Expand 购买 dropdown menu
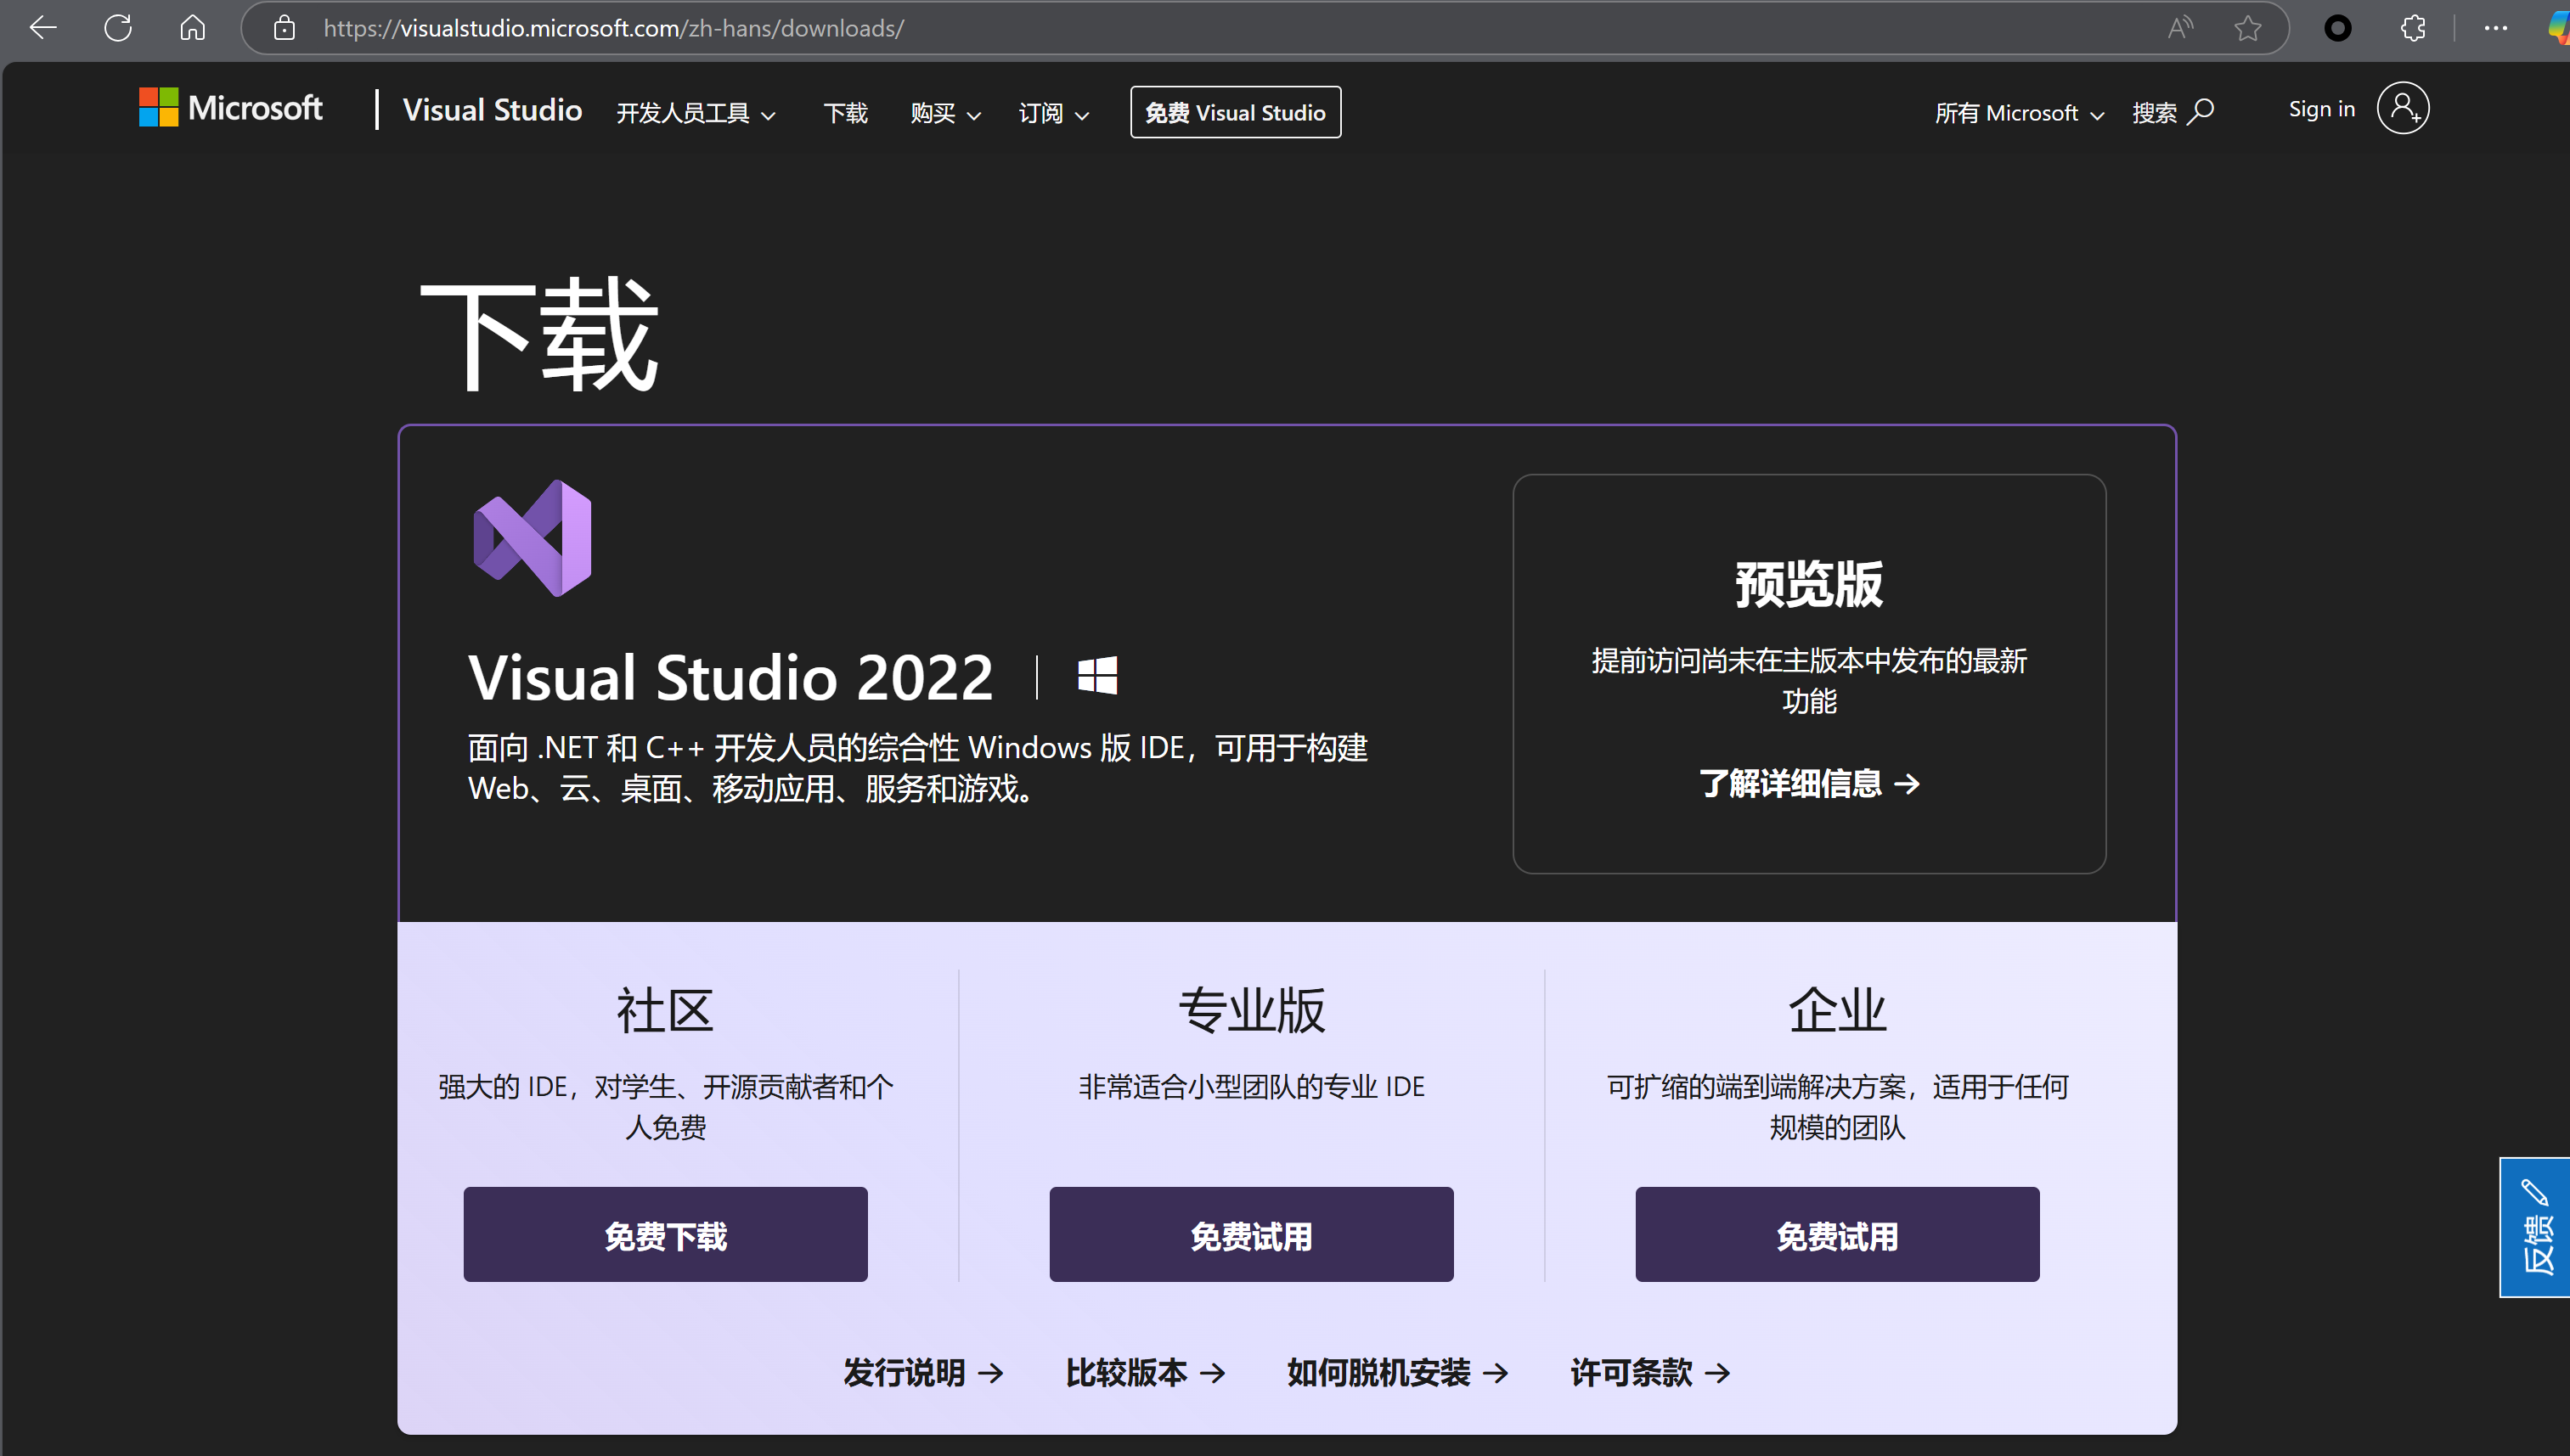This screenshot has width=2570, height=1456. [945, 113]
